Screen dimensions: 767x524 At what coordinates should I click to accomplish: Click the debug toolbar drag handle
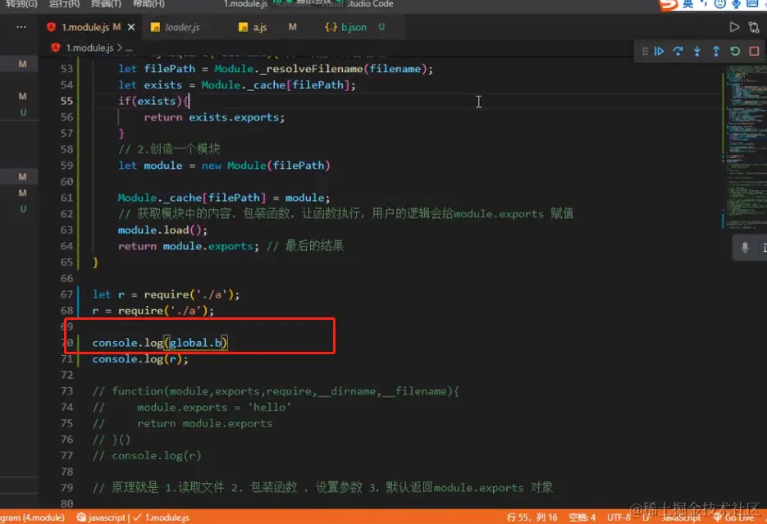click(x=645, y=52)
